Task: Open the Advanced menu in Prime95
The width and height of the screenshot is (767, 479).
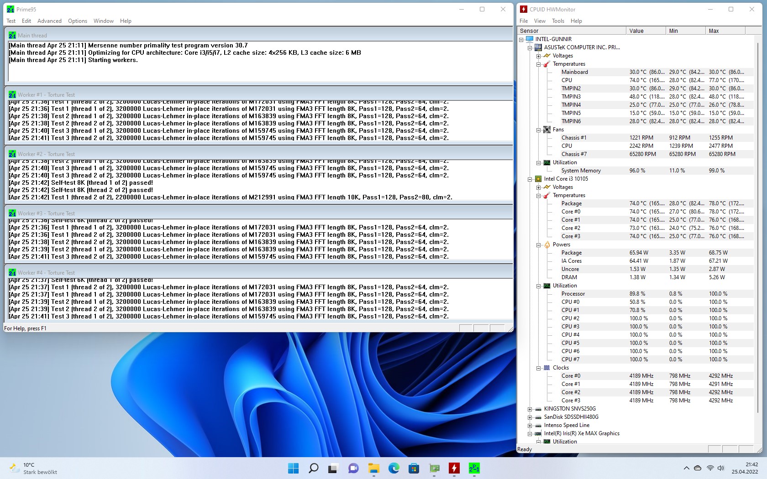Action: click(49, 21)
